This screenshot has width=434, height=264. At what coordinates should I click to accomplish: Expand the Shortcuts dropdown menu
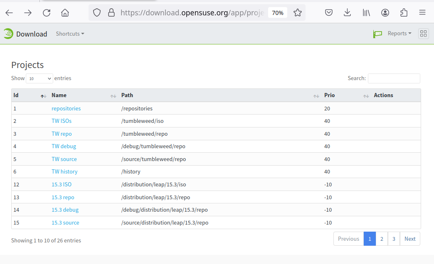pos(70,34)
